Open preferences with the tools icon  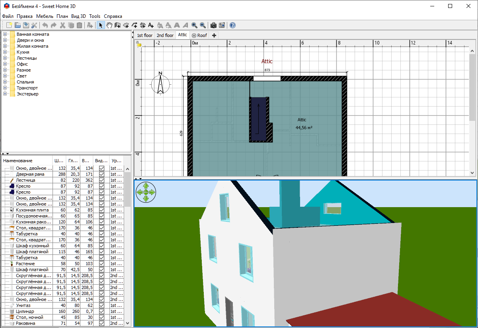click(x=34, y=25)
